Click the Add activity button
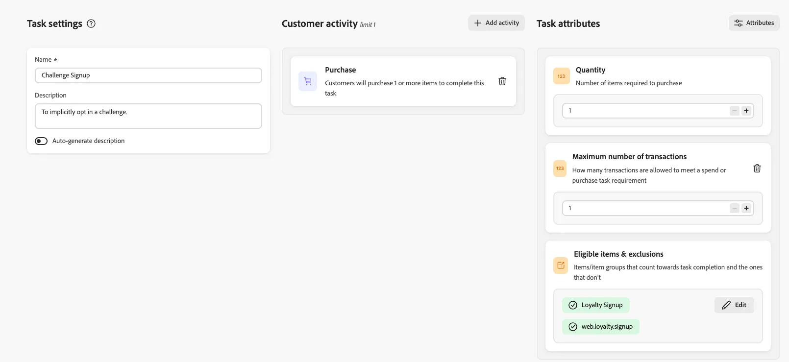Image resolution: width=789 pixels, height=362 pixels. click(x=496, y=23)
